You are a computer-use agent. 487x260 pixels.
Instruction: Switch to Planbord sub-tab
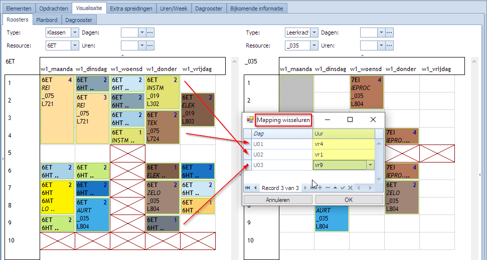coord(47,20)
